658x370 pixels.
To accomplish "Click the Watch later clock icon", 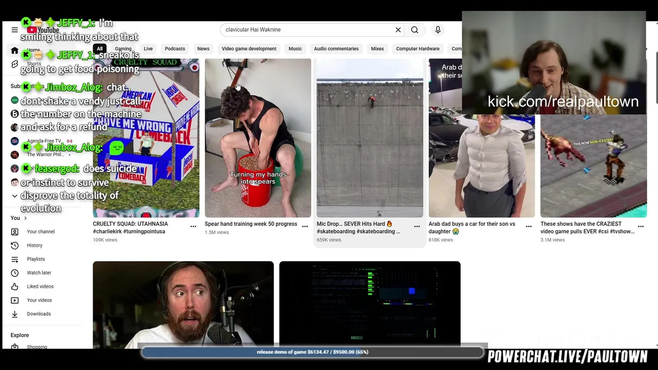I will pos(14,273).
